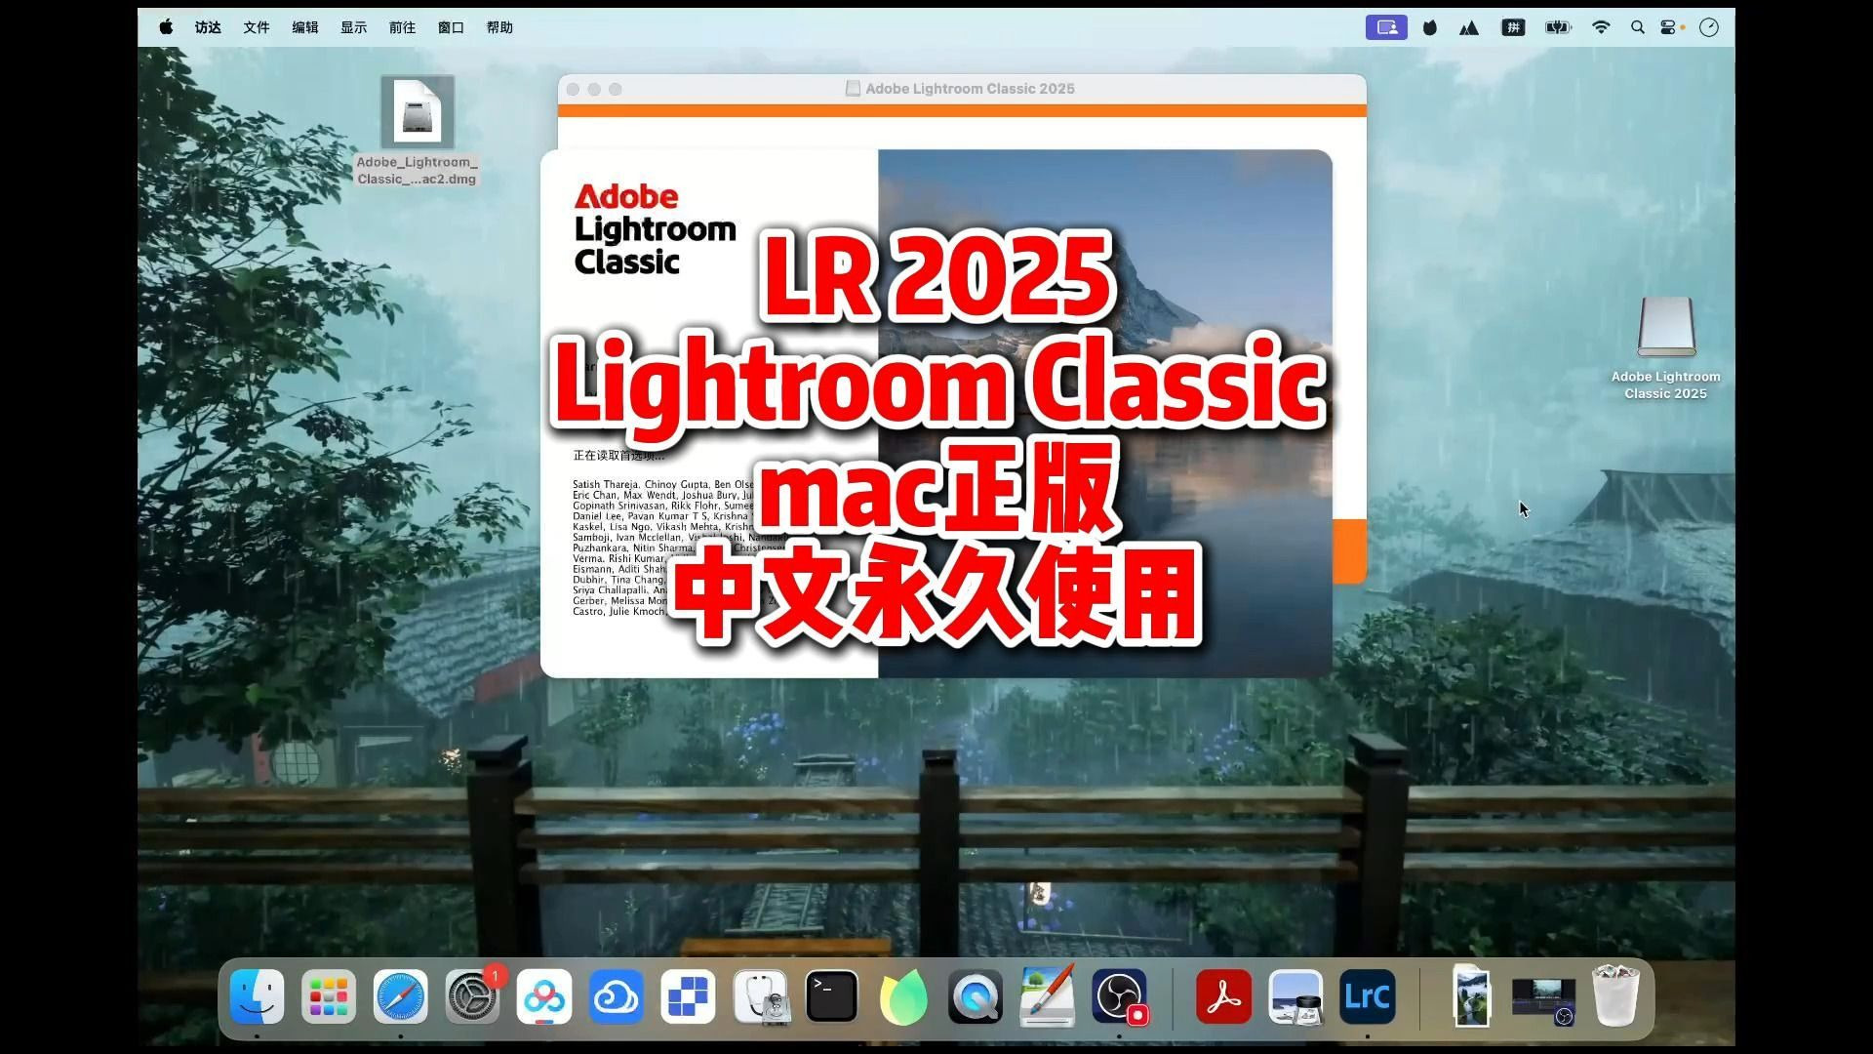Open the 帮助 menu

coord(499,27)
